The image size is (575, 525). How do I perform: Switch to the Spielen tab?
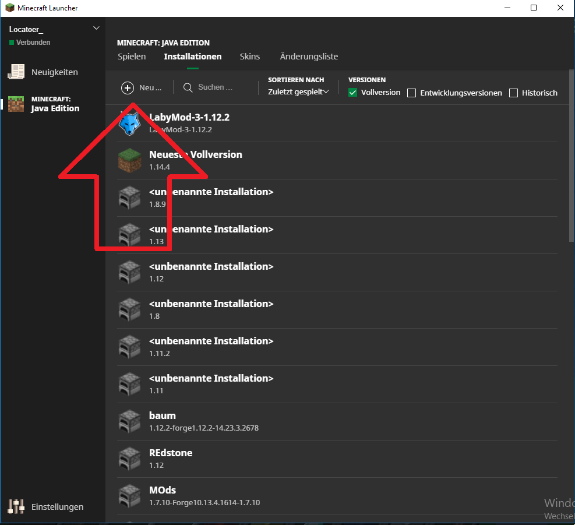pos(132,57)
